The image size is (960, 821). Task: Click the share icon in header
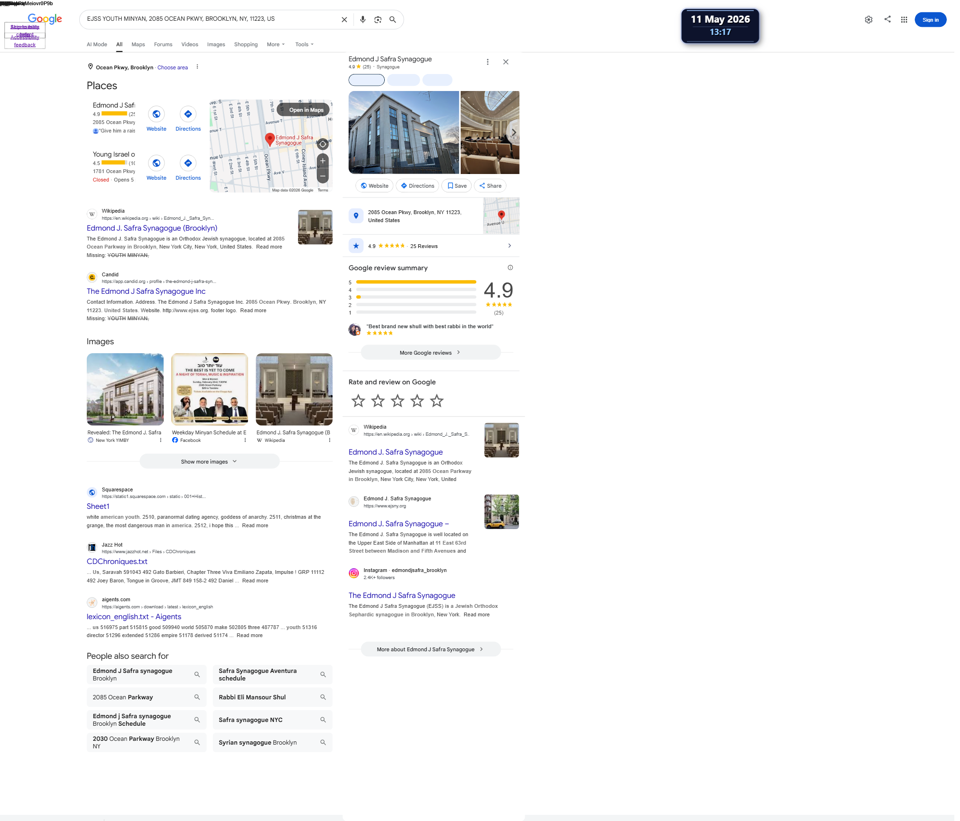(887, 19)
